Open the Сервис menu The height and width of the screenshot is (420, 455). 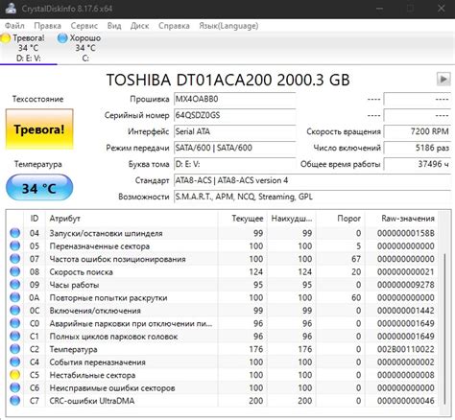point(84,26)
